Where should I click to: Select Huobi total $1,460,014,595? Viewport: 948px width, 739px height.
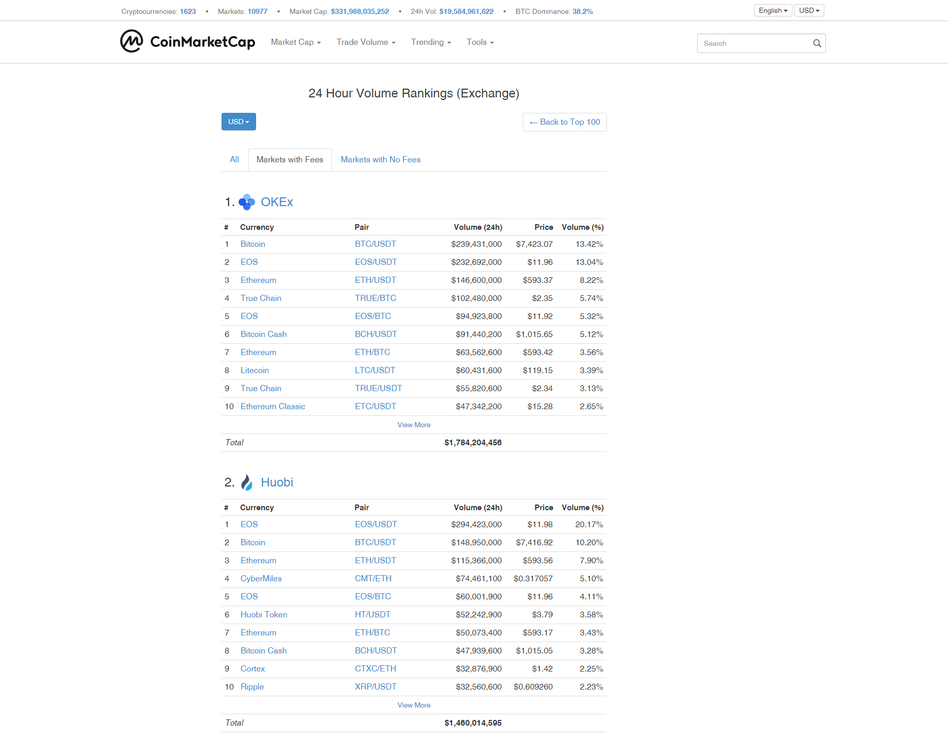(473, 723)
